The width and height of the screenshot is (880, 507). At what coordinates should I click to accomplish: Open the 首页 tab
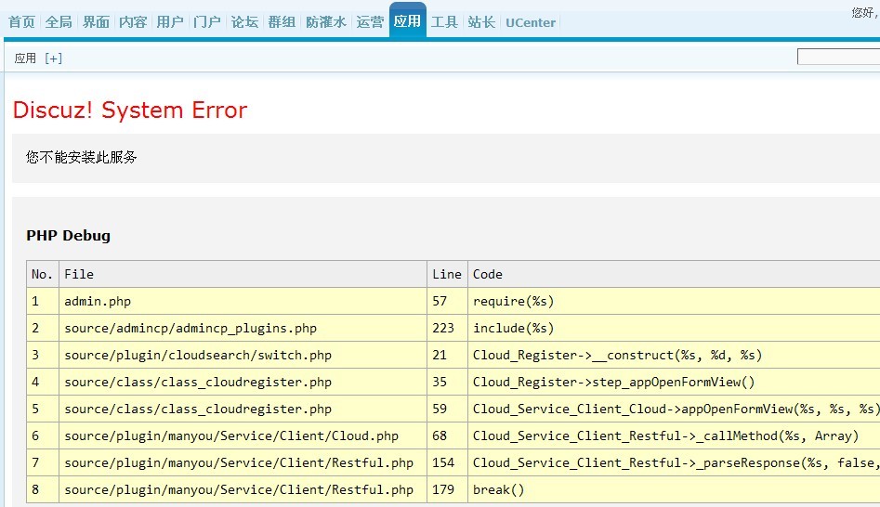pos(22,22)
